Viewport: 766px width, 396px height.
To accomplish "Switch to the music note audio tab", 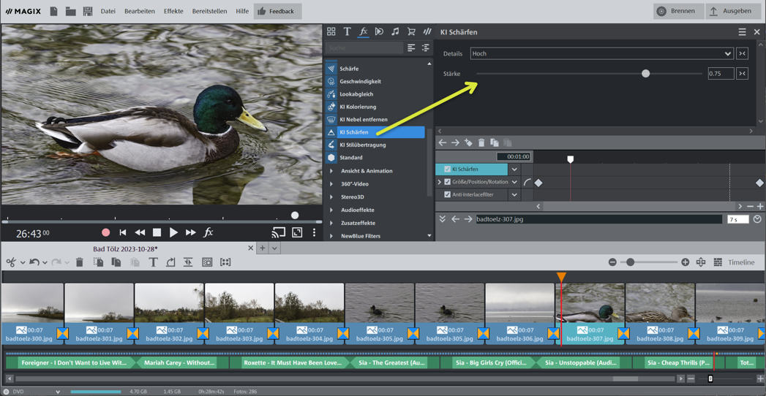I will 395,31.
